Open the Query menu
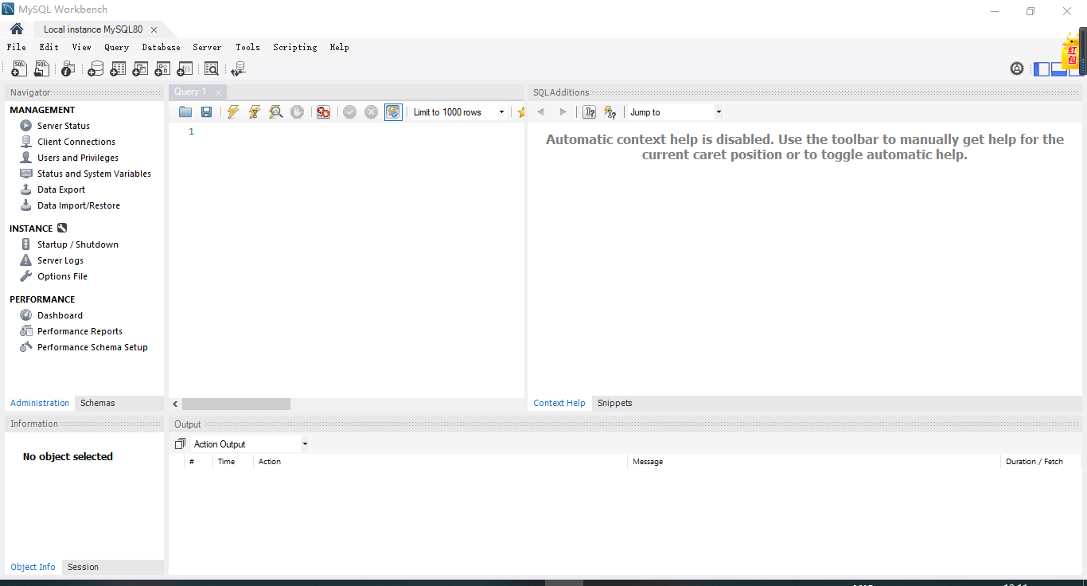The width and height of the screenshot is (1087, 586). tap(116, 47)
